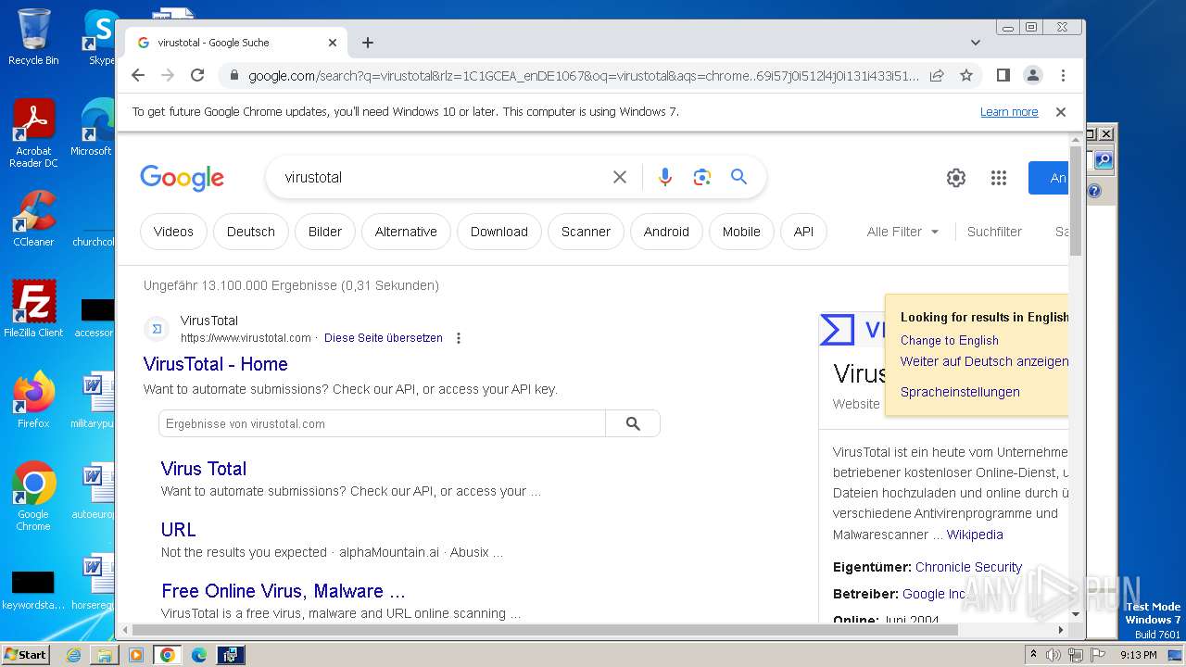Viewport: 1186px width, 667px height.
Task: Click the signed-in blue button
Action: 1048,178
